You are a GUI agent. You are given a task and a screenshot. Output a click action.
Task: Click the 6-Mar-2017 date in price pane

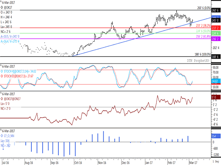click(x=8, y=2)
